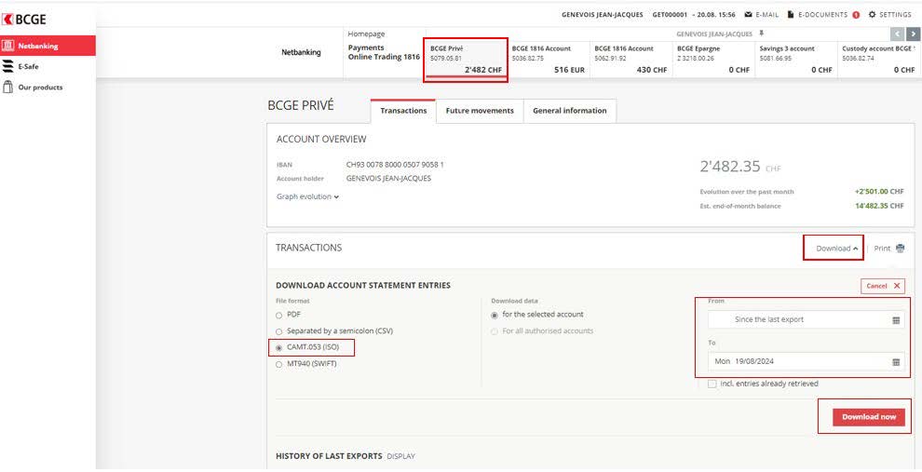The image size is (922, 472).
Task: Open E-MAIL envelope icon in header
Action: tap(748, 15)
